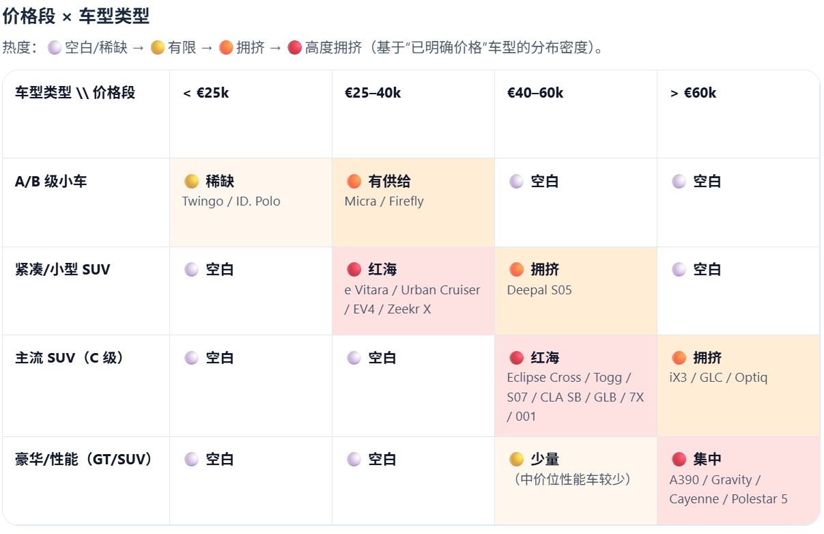Click the orange ball in the iX3 cell
The height and width of the screenshot is (534, 824).
click(x=679, y=358)
